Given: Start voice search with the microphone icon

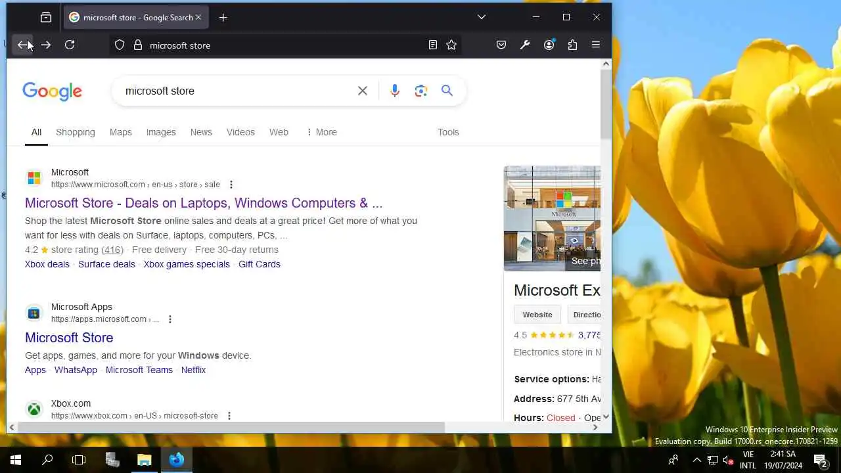Looking at the screenshot, I should pos(395,91).
